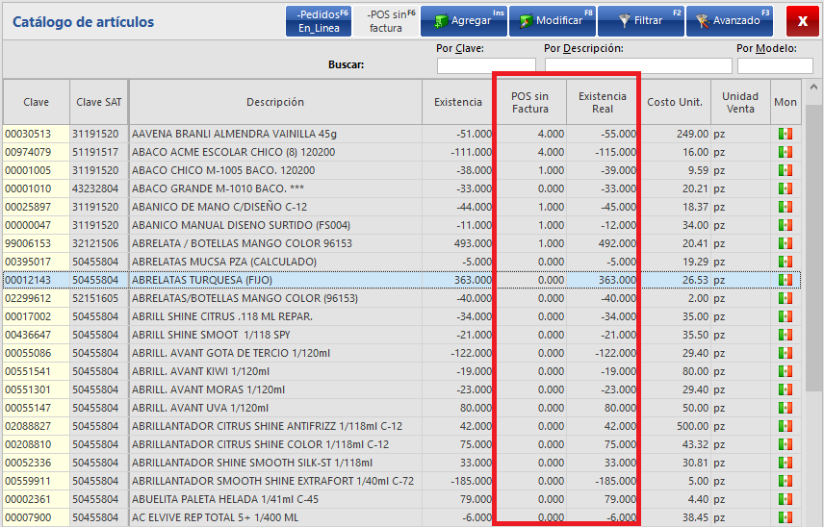Switch to Pedidos En Linea view
The height and width of the screenshot is (527, 824).
point(319,20)
